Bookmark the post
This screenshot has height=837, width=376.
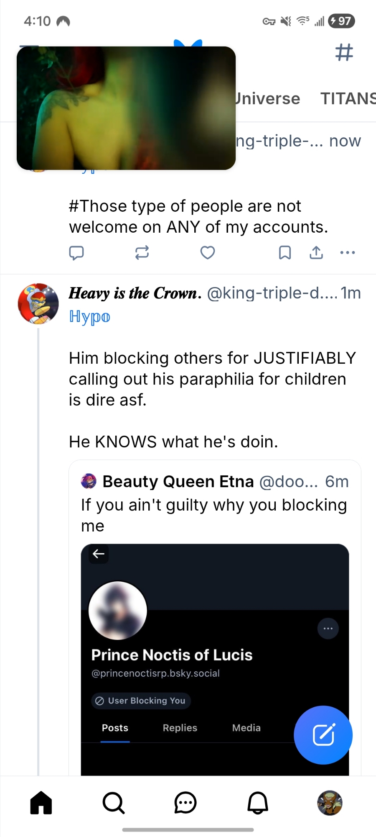285,252
